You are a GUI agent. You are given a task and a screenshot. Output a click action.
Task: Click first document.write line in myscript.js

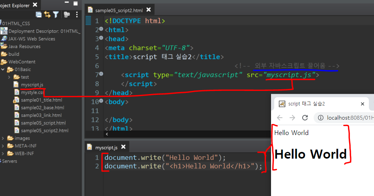coord(165,157)
